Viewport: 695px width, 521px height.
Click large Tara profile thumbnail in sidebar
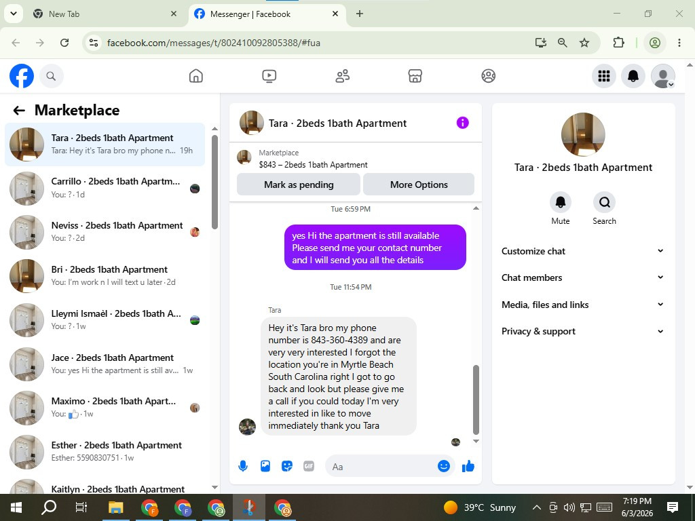[583, 134]
